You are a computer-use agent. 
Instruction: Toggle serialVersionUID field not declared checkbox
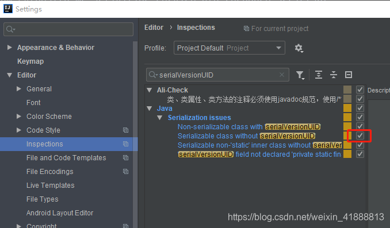point(360,154)
